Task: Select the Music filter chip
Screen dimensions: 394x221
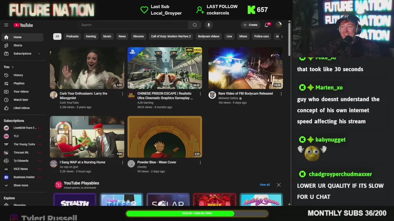Action: [x=107, y=36]
